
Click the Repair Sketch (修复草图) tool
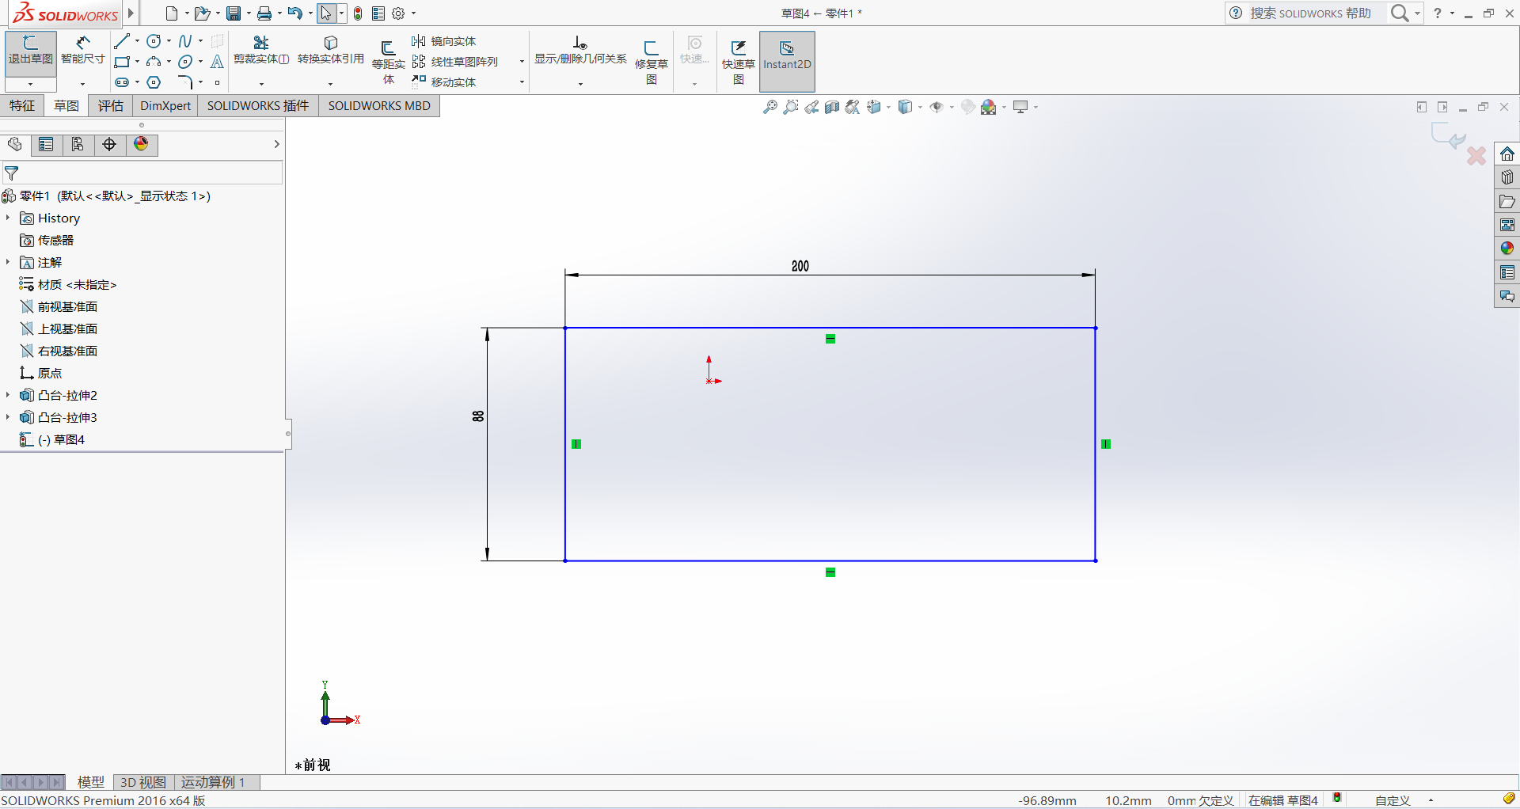tap(652, 62)
